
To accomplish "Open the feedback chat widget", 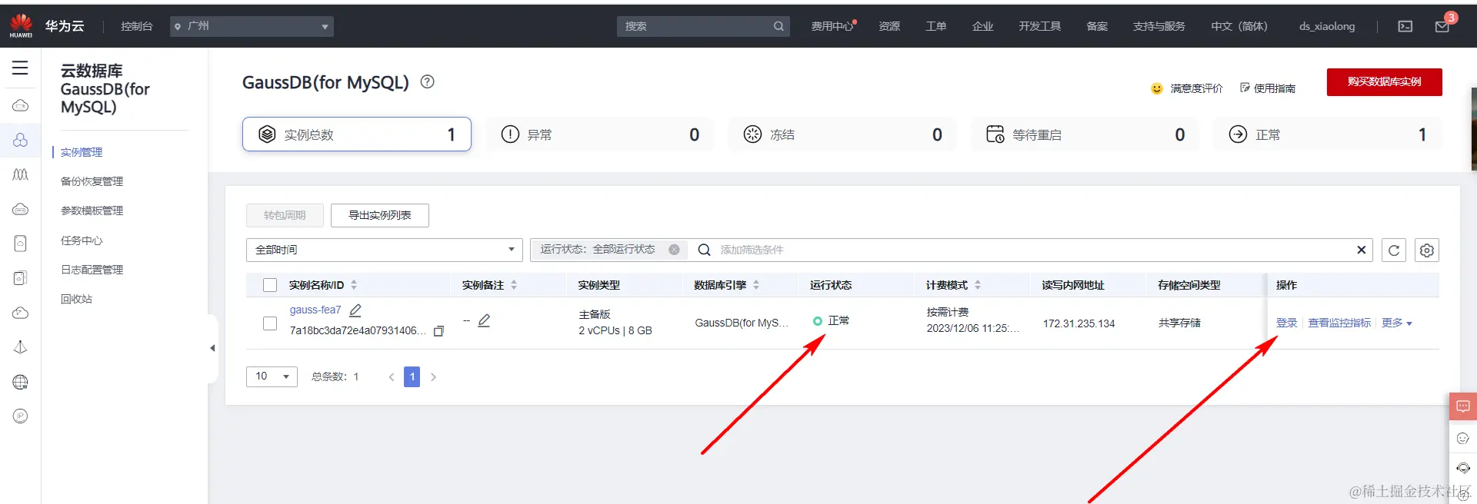I will 1462,406.
